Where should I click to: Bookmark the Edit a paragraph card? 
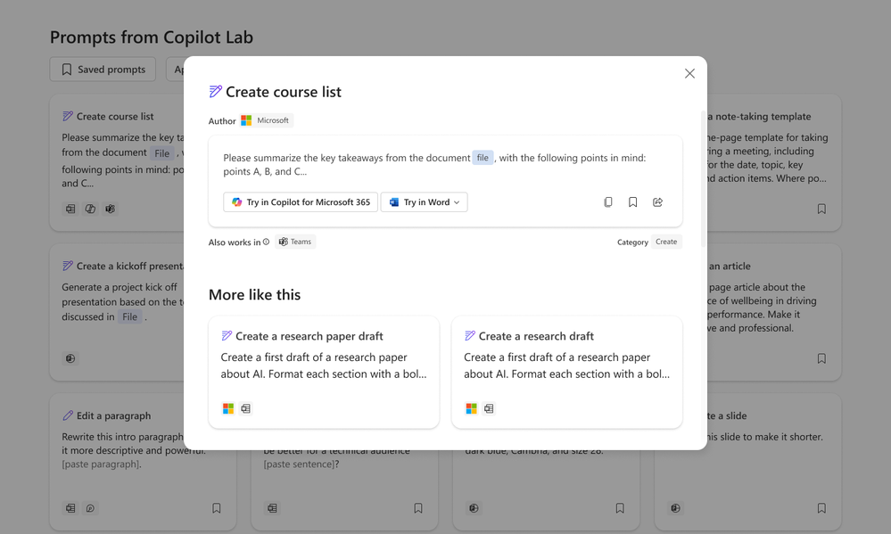click(x=217, y=508)
